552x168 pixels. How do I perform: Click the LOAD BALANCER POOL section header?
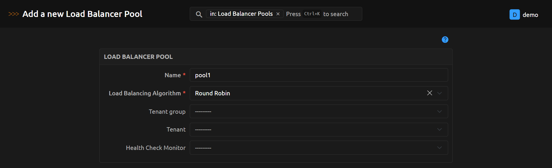coord(138,57)
